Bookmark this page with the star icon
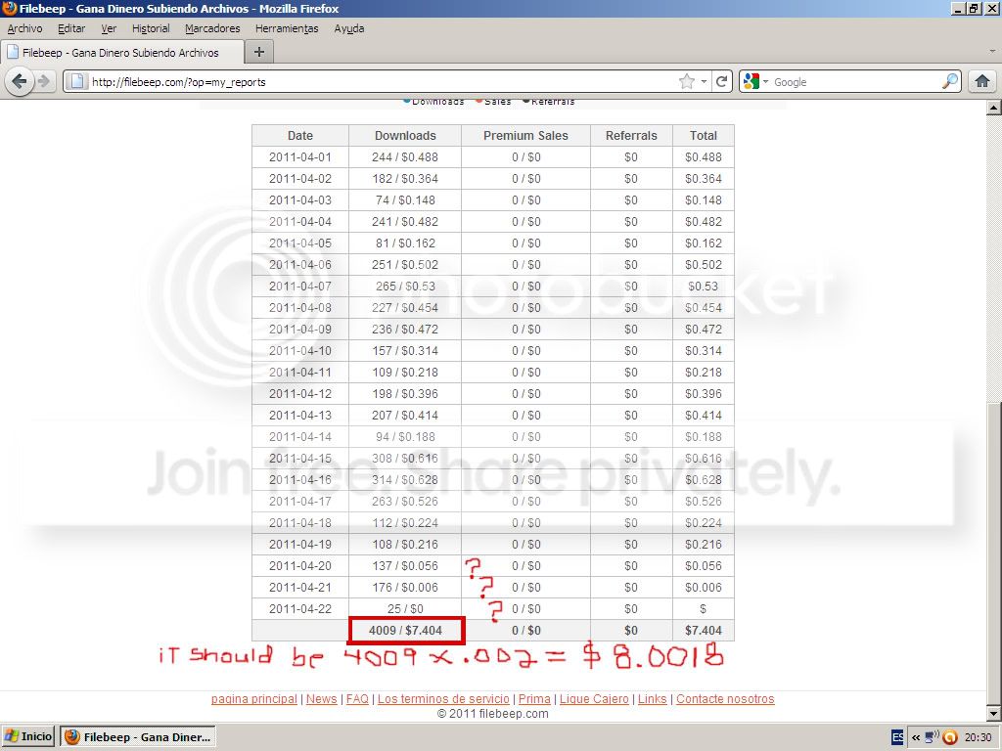 pos(687,82)
